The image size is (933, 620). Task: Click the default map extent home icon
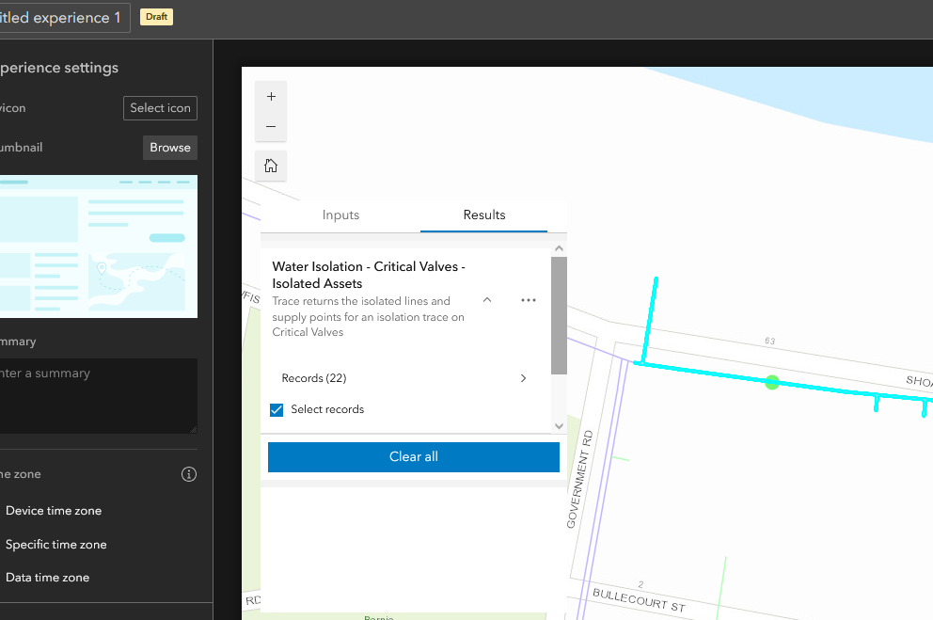click(271, 165)
